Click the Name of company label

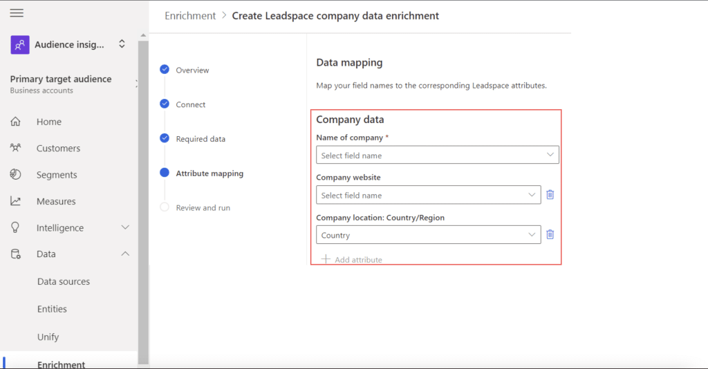(349, 138)
